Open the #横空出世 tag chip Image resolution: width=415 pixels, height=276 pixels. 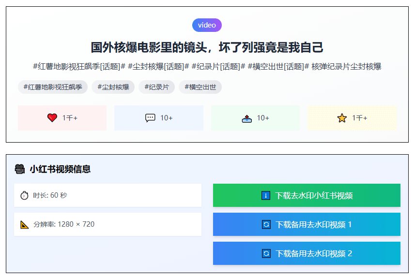point(200,87)
